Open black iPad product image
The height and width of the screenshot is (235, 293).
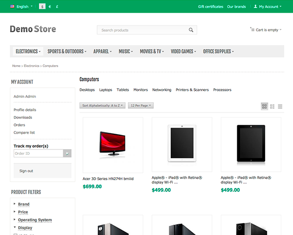251,144
